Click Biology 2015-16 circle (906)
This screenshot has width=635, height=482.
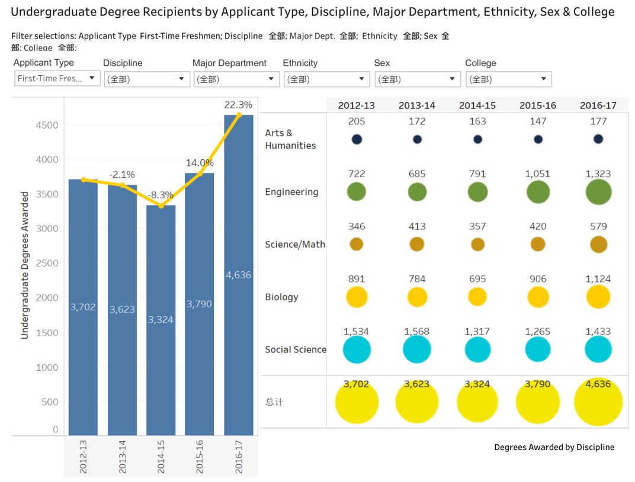(x=538, y=297)
